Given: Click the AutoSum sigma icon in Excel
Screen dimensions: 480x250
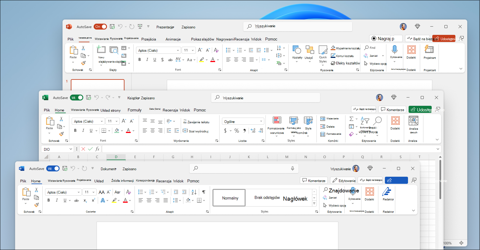Looking at the screenshot, I should [351, 119].
